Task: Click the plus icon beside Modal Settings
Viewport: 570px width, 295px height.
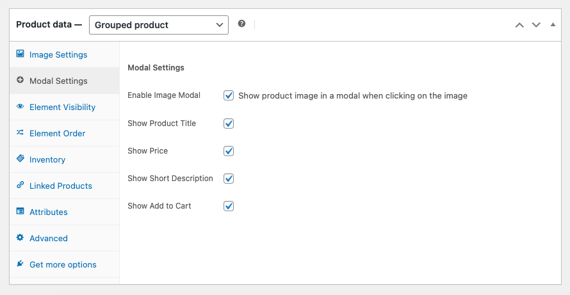Action: pos(20,81)
